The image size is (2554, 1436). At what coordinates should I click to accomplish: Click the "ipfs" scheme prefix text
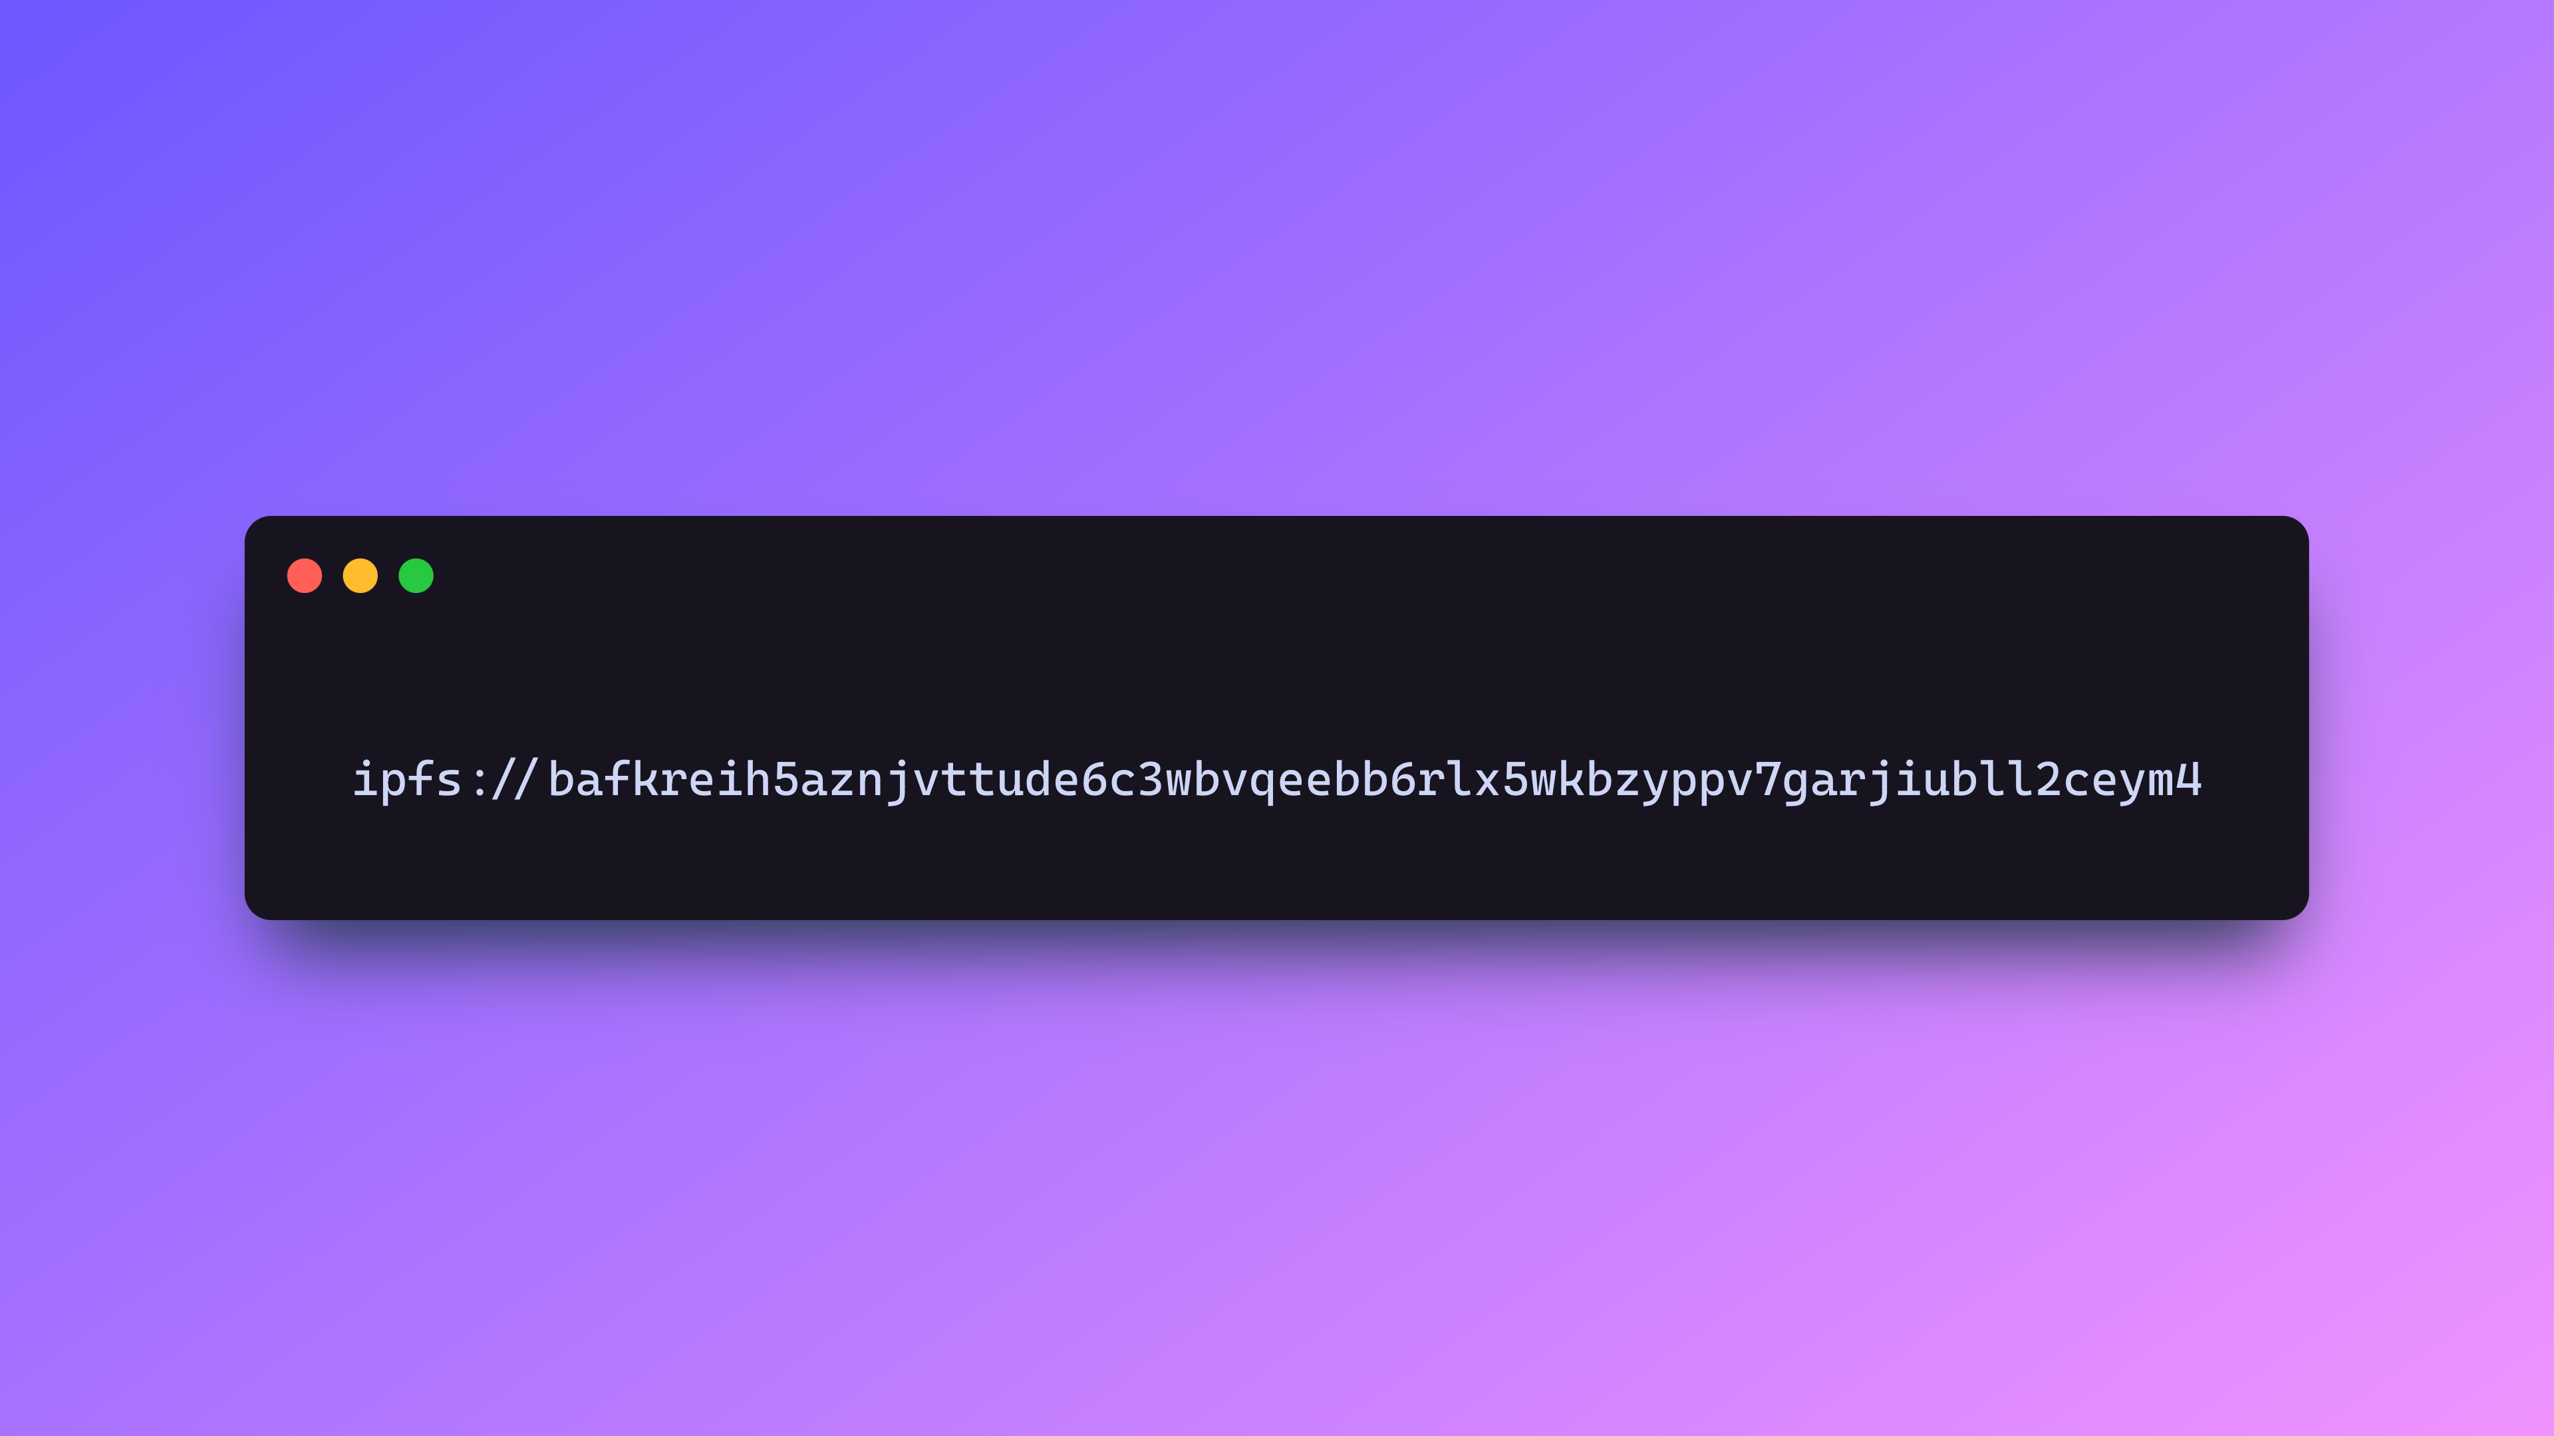coord(408,780)
